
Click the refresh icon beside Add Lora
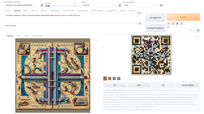pyautogui.click(x=161, y=5)
